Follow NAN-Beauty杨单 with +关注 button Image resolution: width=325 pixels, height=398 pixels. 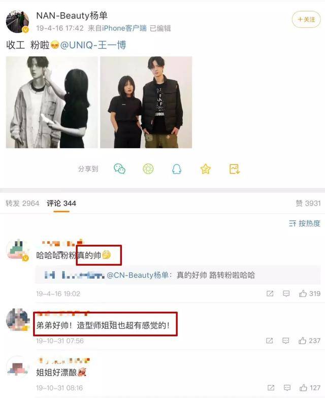point(306,19)
